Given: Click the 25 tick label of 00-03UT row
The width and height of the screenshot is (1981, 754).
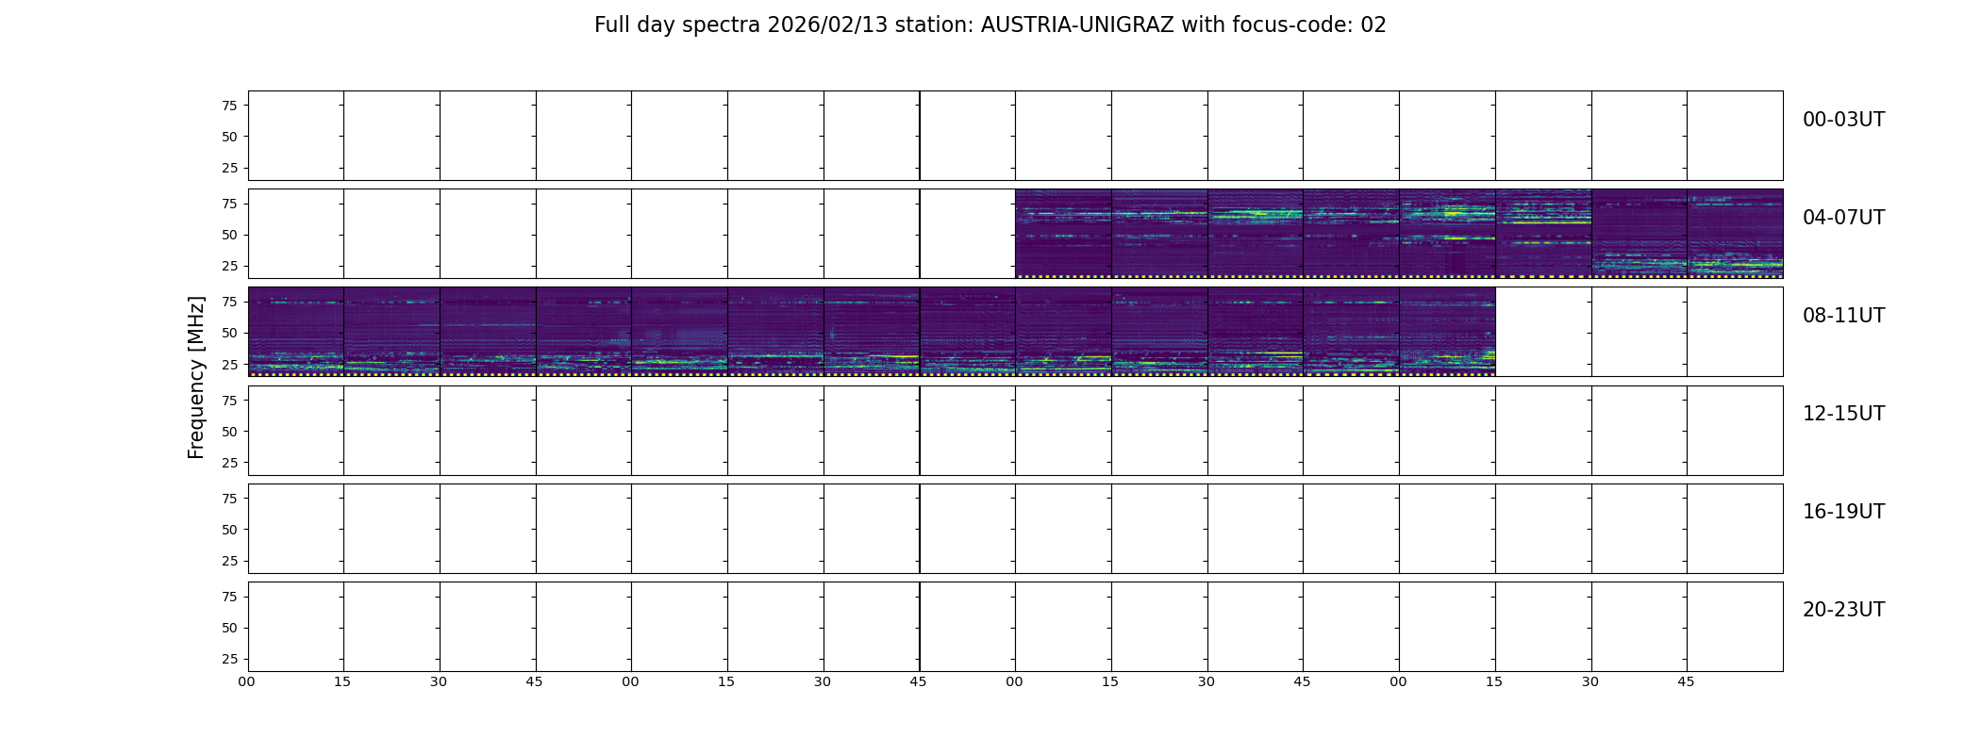Looking at the screenshot, I should click(229, 168).
